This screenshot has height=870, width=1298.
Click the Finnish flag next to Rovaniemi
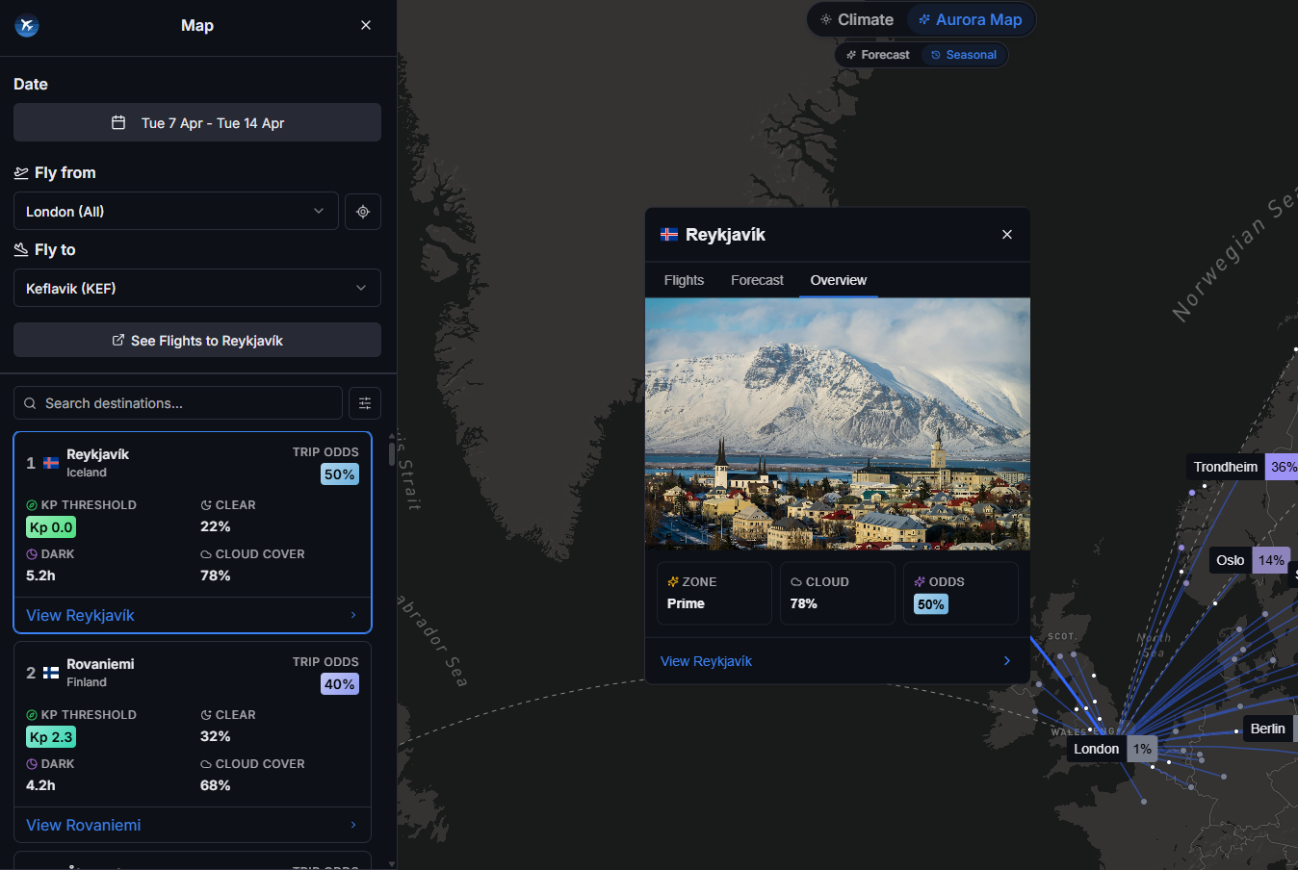pos(50,672)
